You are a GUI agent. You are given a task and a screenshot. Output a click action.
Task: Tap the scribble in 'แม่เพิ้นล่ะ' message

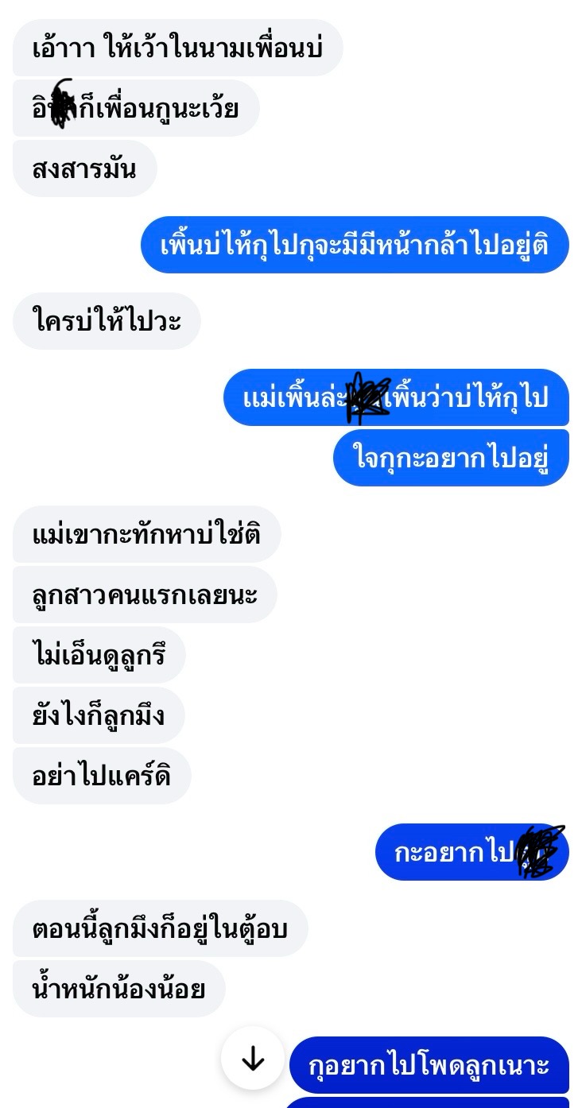click(369, 397)
